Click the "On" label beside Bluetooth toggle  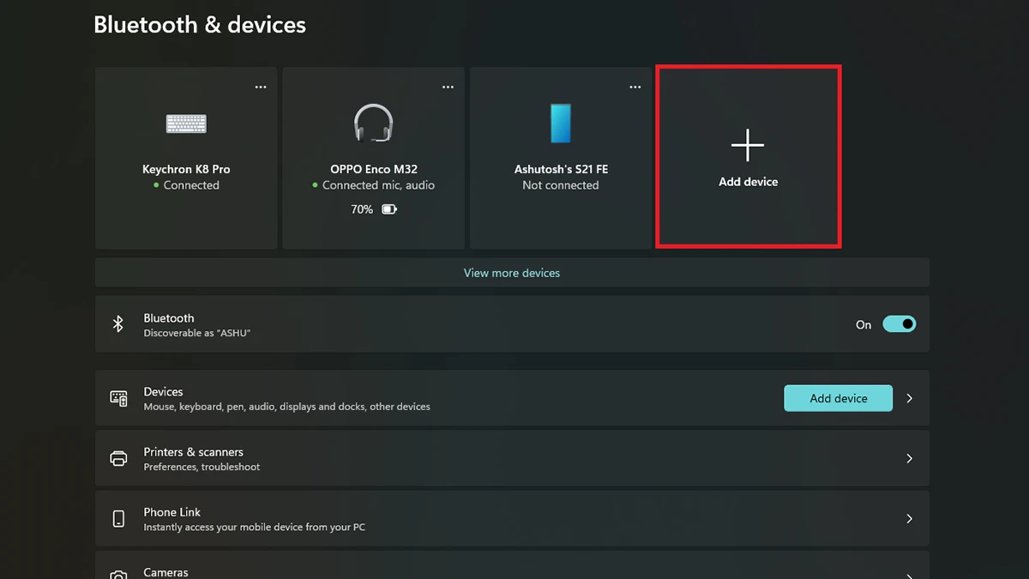pyautogui.click(x=864, y=325)
